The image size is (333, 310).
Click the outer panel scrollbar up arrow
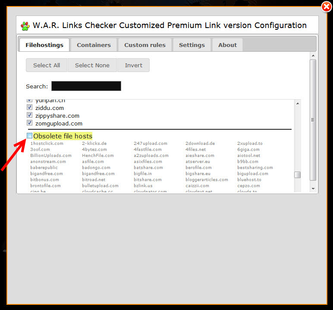313,56
